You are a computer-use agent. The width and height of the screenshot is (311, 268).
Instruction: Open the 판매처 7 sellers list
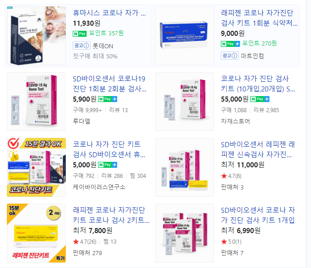click(x=232, y=253)
